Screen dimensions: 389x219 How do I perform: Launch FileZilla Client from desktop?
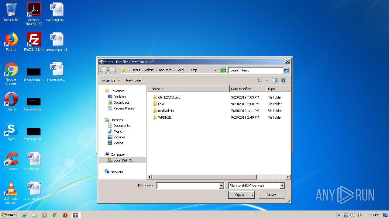pyautogui.click(x=34, y=42)
